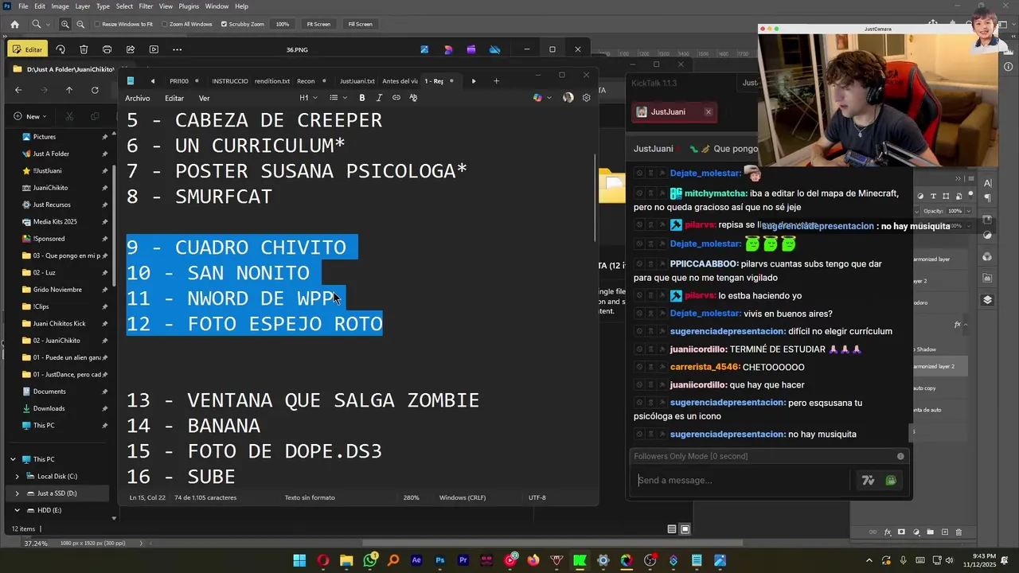Click the add new tab plus in Notepad
Screen dimensions: 1019x573
[496, 81]
